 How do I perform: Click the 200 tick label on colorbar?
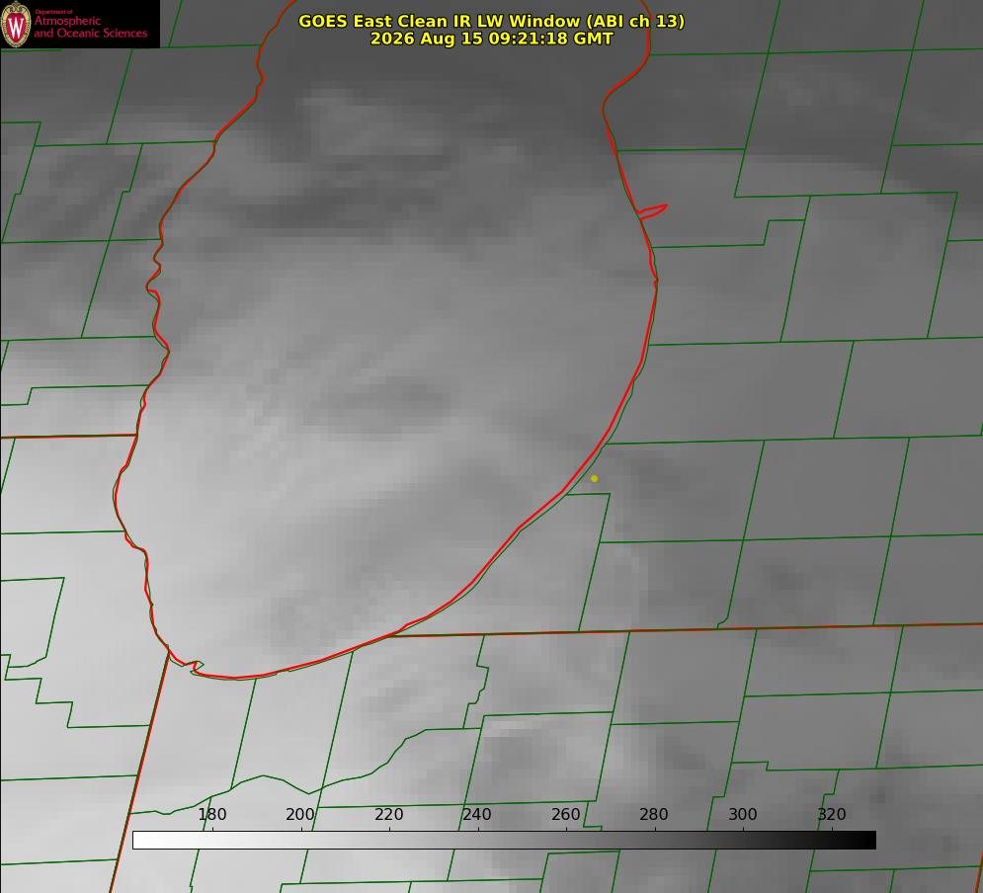pos(300,815)
